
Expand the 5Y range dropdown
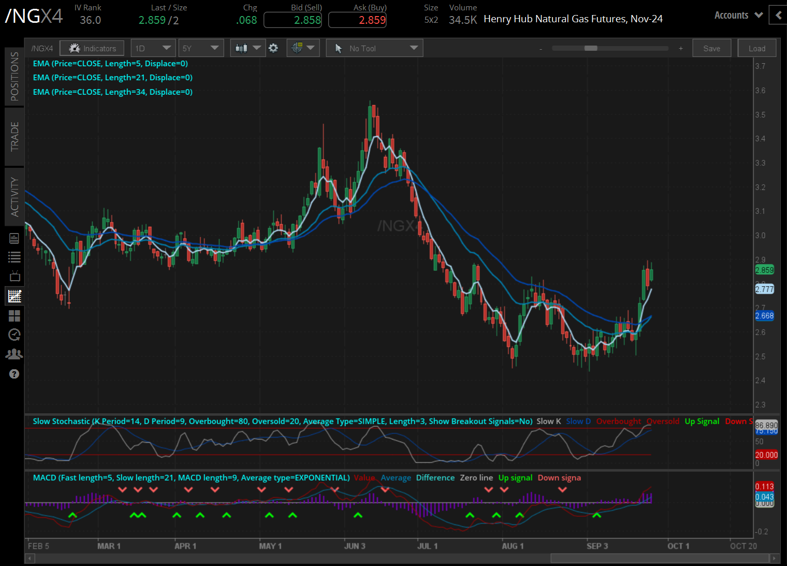pyautogui.click(x=201, y=48)
